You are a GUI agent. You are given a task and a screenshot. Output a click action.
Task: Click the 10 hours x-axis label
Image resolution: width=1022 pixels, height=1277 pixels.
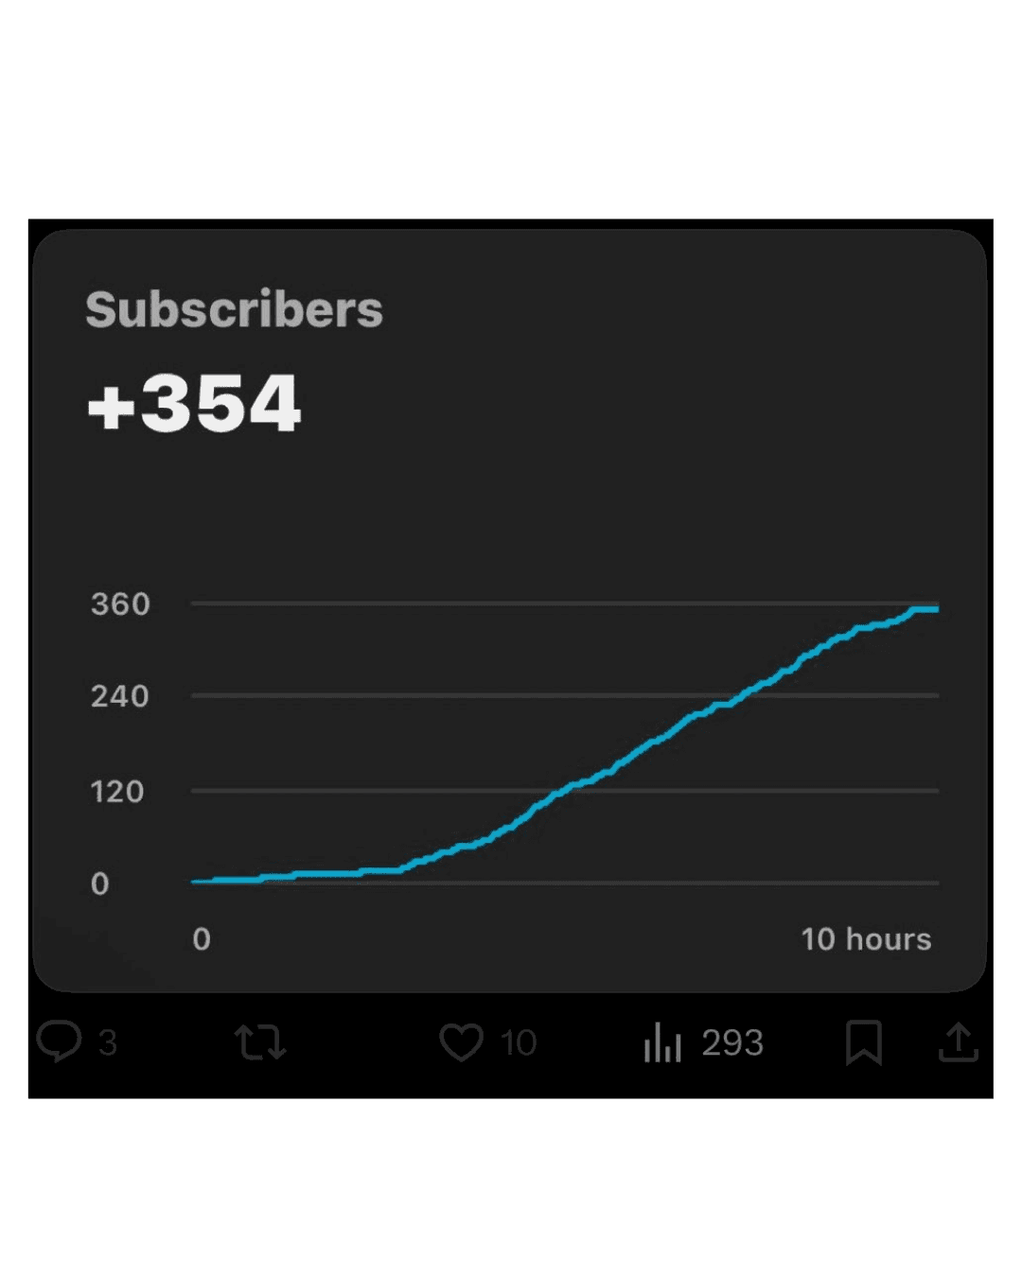tap(866, 938)
